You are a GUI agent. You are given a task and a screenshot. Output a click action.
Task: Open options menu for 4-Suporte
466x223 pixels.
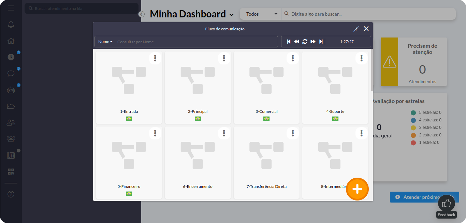362,58
